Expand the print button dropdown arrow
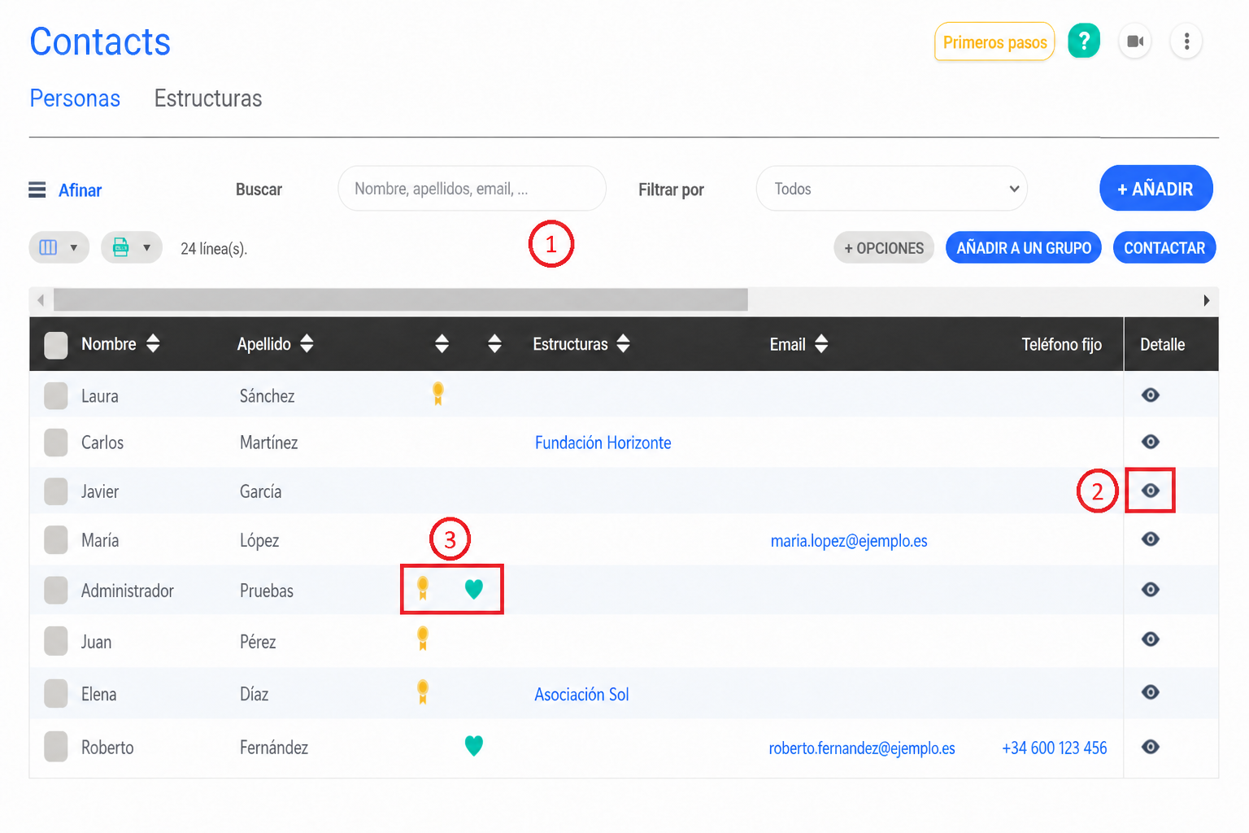Image resolution: width=1249 pixels, height=833 pixels. (147, 247)
